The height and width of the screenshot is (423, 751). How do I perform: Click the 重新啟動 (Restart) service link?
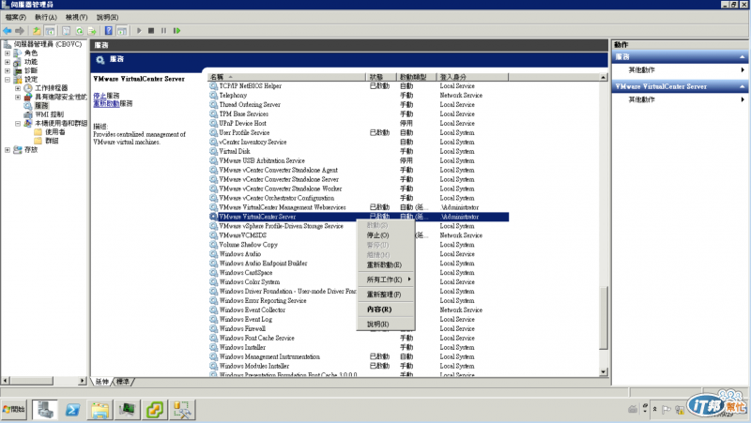[x=106, y=103]
